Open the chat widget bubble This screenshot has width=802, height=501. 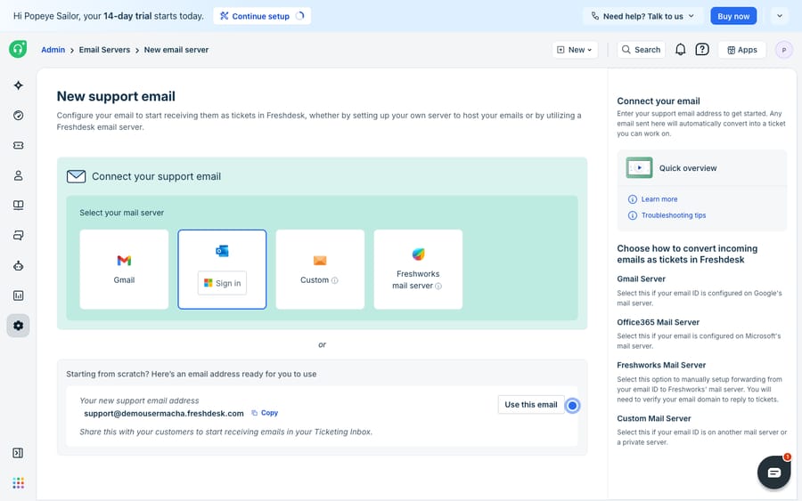[773, 473]
